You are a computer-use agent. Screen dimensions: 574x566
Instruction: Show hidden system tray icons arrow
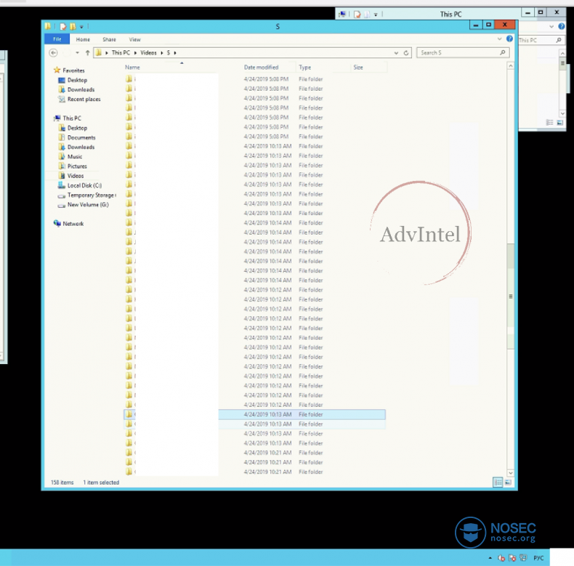(x=491, y=558)
